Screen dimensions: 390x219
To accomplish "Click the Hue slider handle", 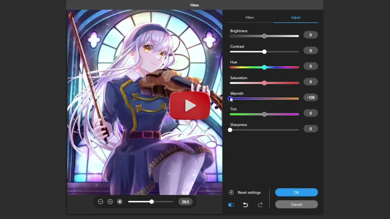I will pos(264,67).
